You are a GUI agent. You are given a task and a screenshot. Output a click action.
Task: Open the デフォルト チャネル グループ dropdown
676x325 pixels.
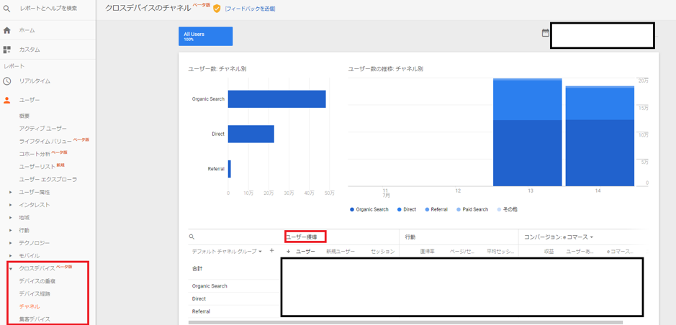227,252
